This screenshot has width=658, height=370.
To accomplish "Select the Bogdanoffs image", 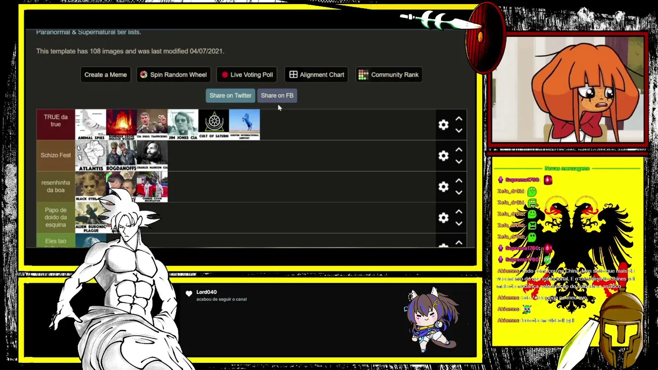I will tap(121, 155).
